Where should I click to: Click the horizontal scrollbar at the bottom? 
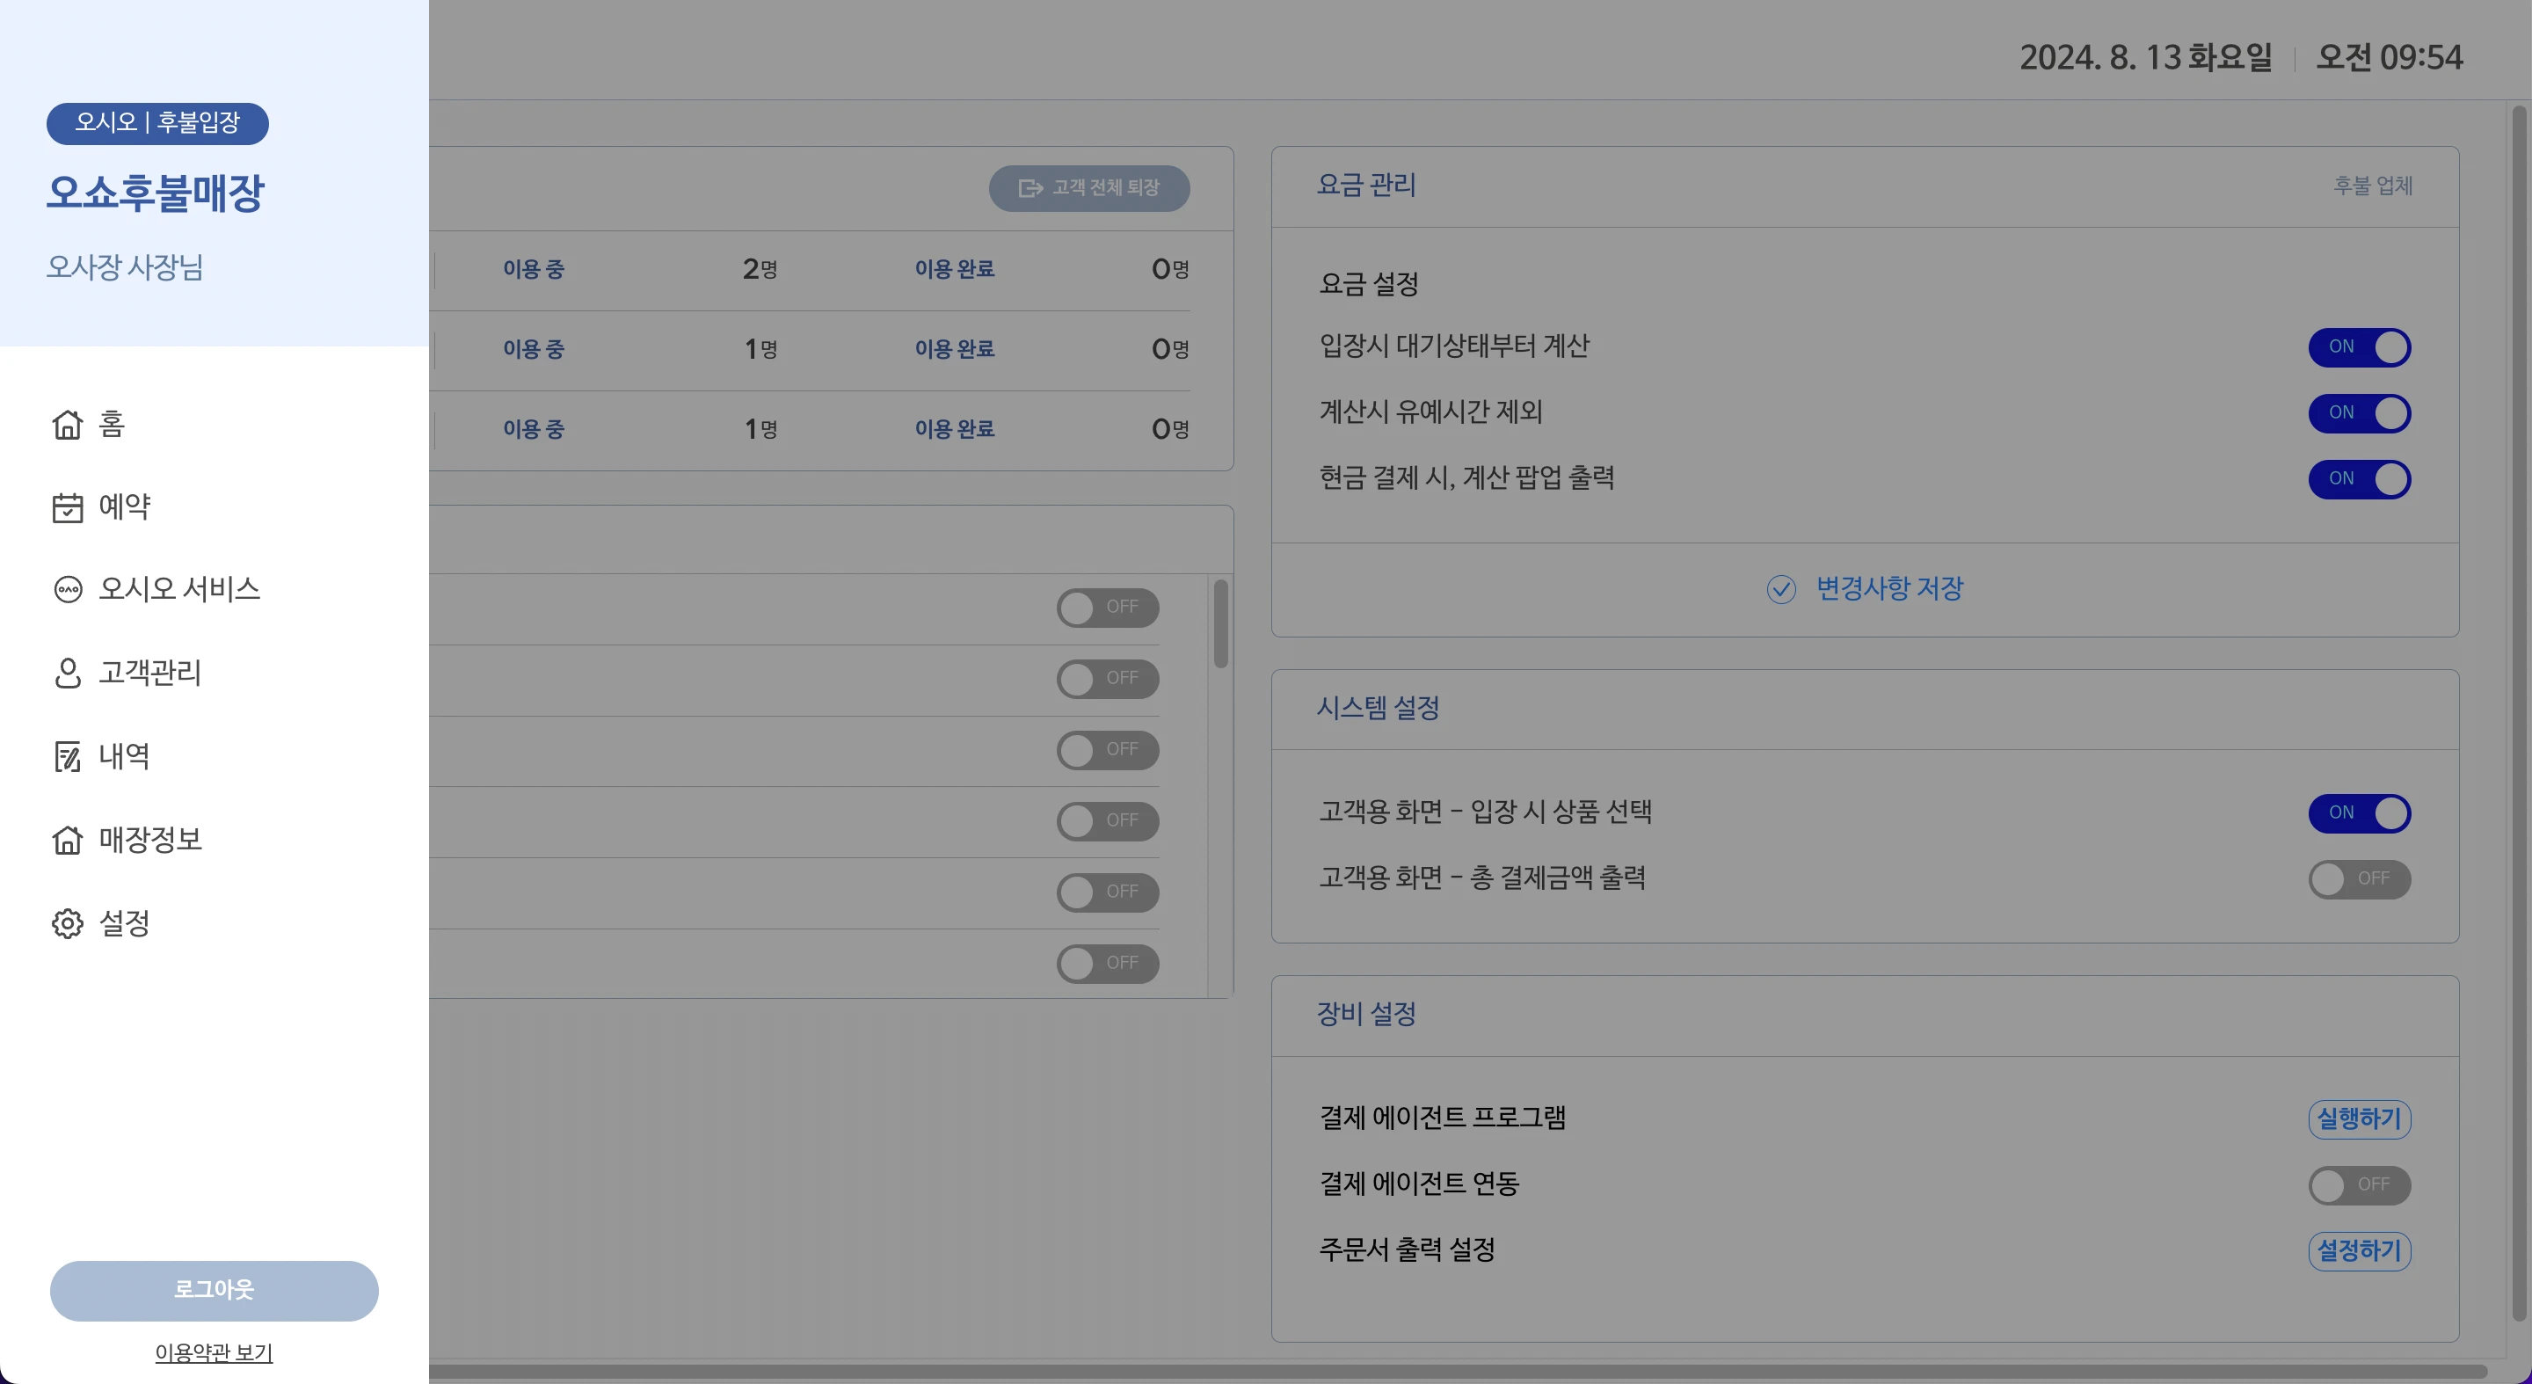[1458, 1370]
